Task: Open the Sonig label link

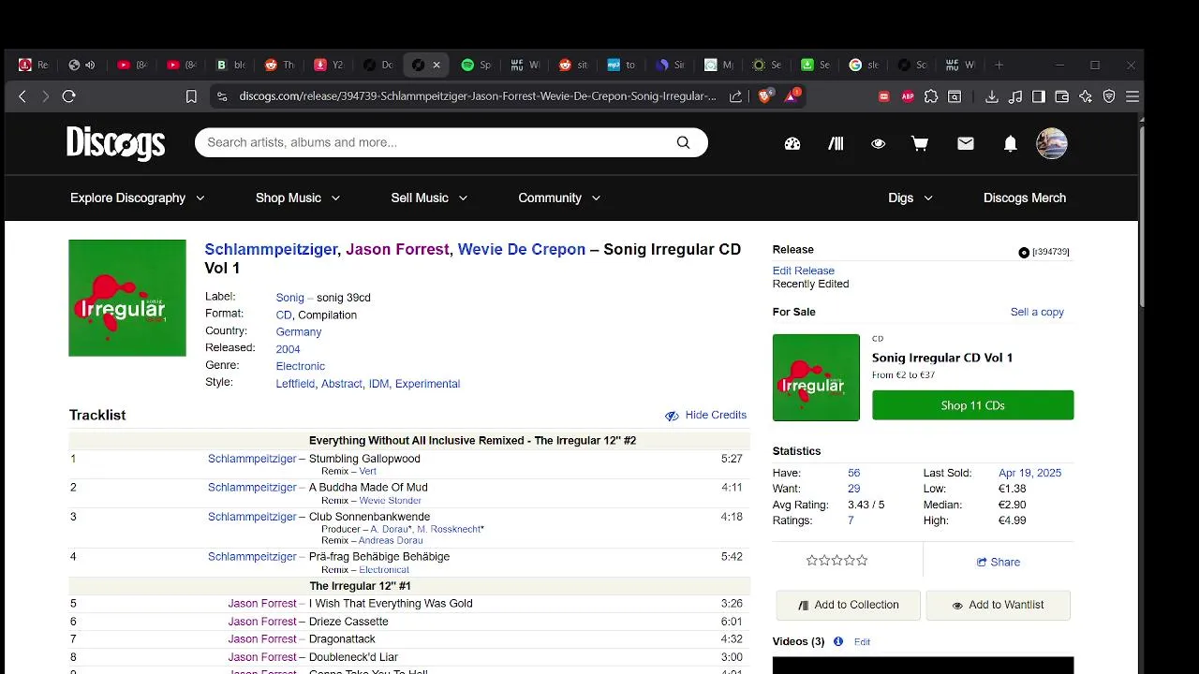Action: click(x=290, y=298)
